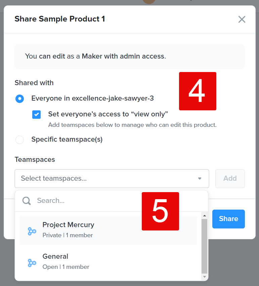Select Everyone in excellence-jake-sawyer-3 option

tap(19, 98)
